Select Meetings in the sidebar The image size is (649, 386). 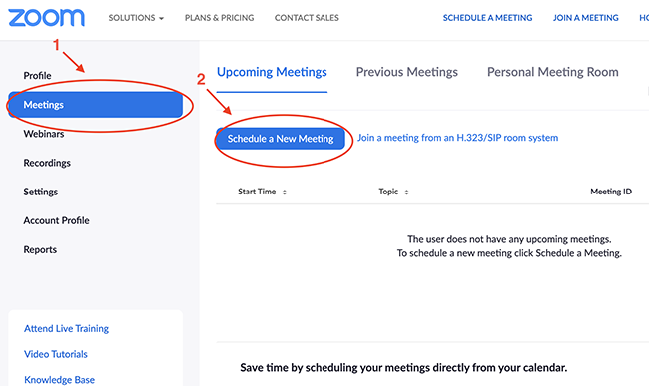pos(95,105)
